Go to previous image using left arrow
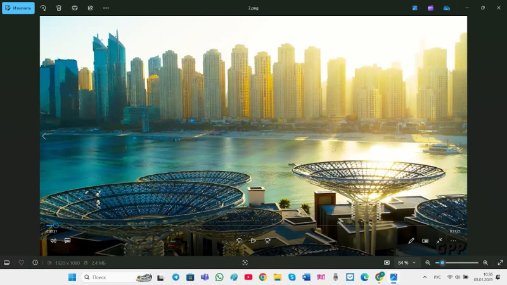Image resolution: width=507 pixels, height=285 pixels. coord(44,136)
